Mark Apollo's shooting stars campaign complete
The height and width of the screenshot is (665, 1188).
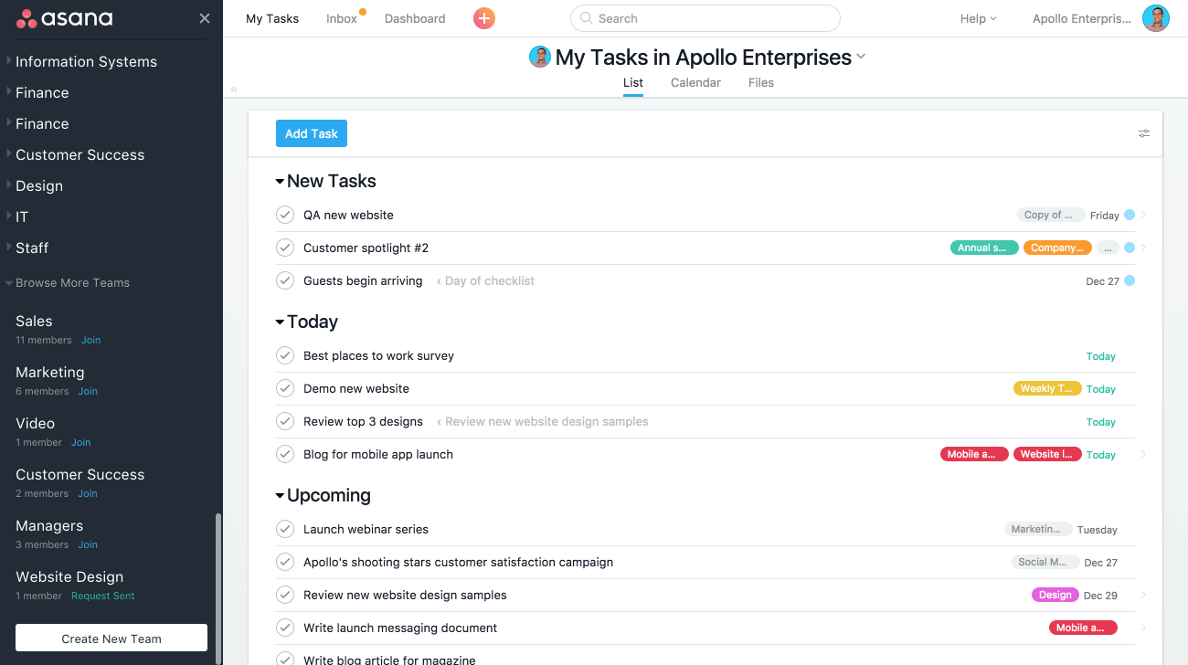click(285, 562)
